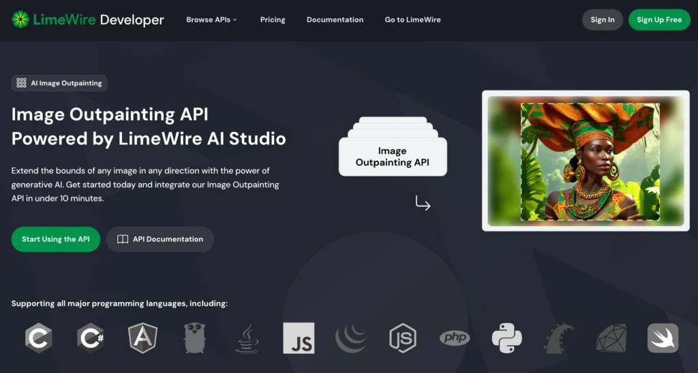Click the AI Image Outpainting badge
The image size is (698, 373).
point(59,83)
